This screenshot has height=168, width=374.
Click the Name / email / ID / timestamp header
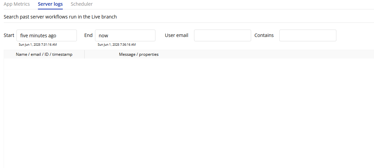coord(44,54)
